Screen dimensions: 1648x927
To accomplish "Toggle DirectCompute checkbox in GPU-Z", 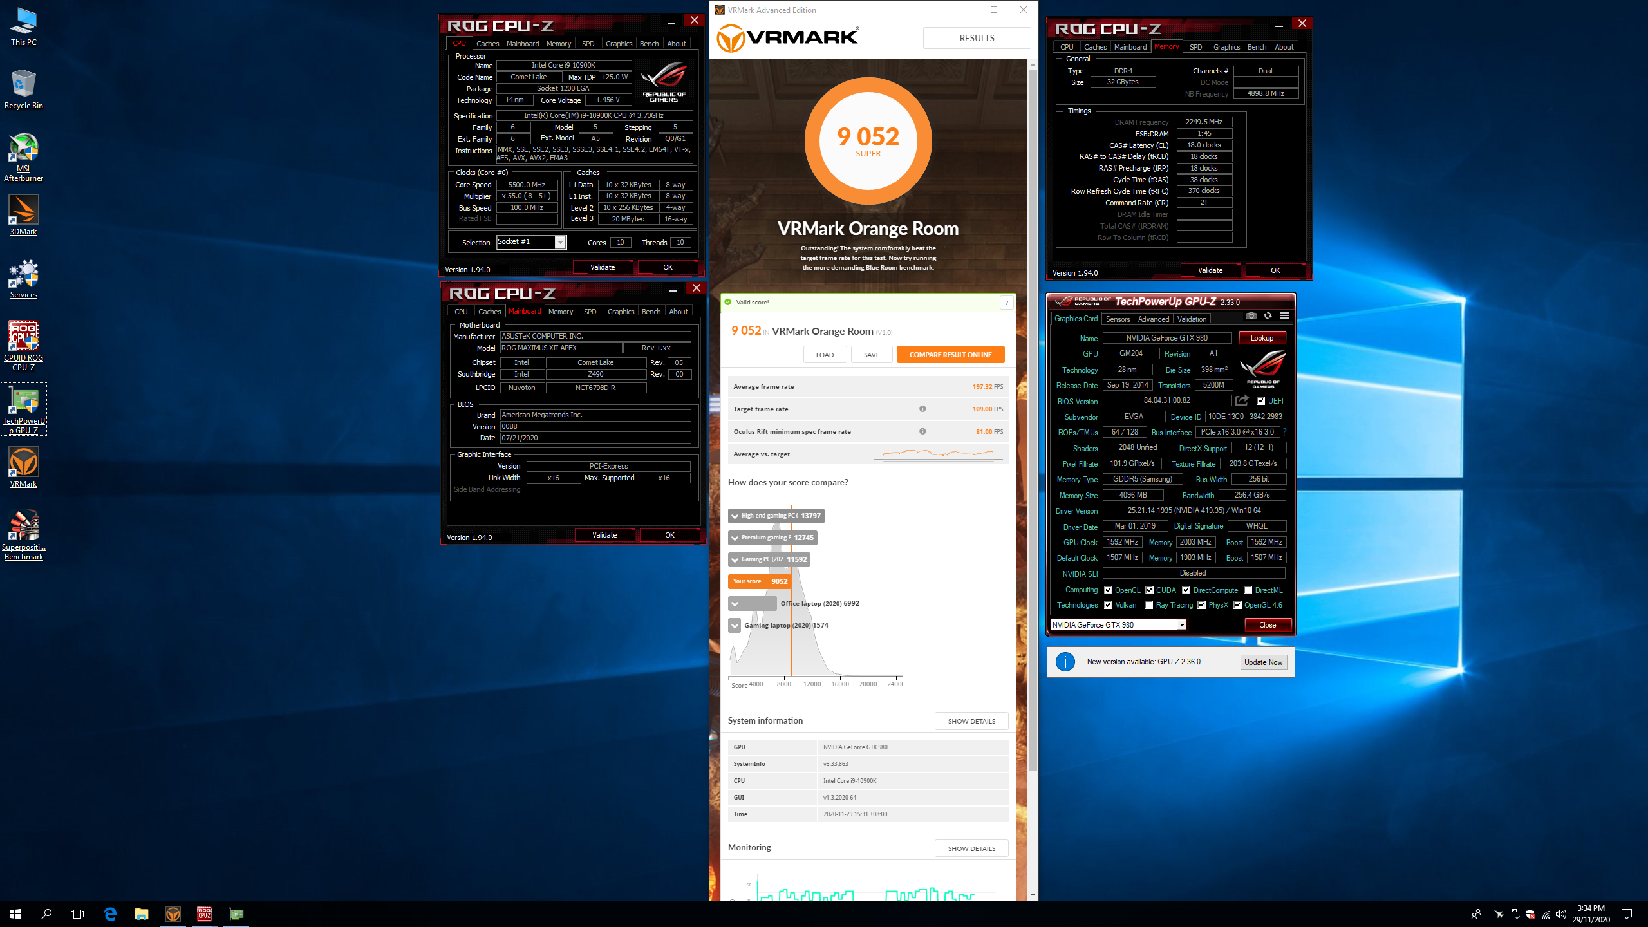I will [x=1186, y=590].
